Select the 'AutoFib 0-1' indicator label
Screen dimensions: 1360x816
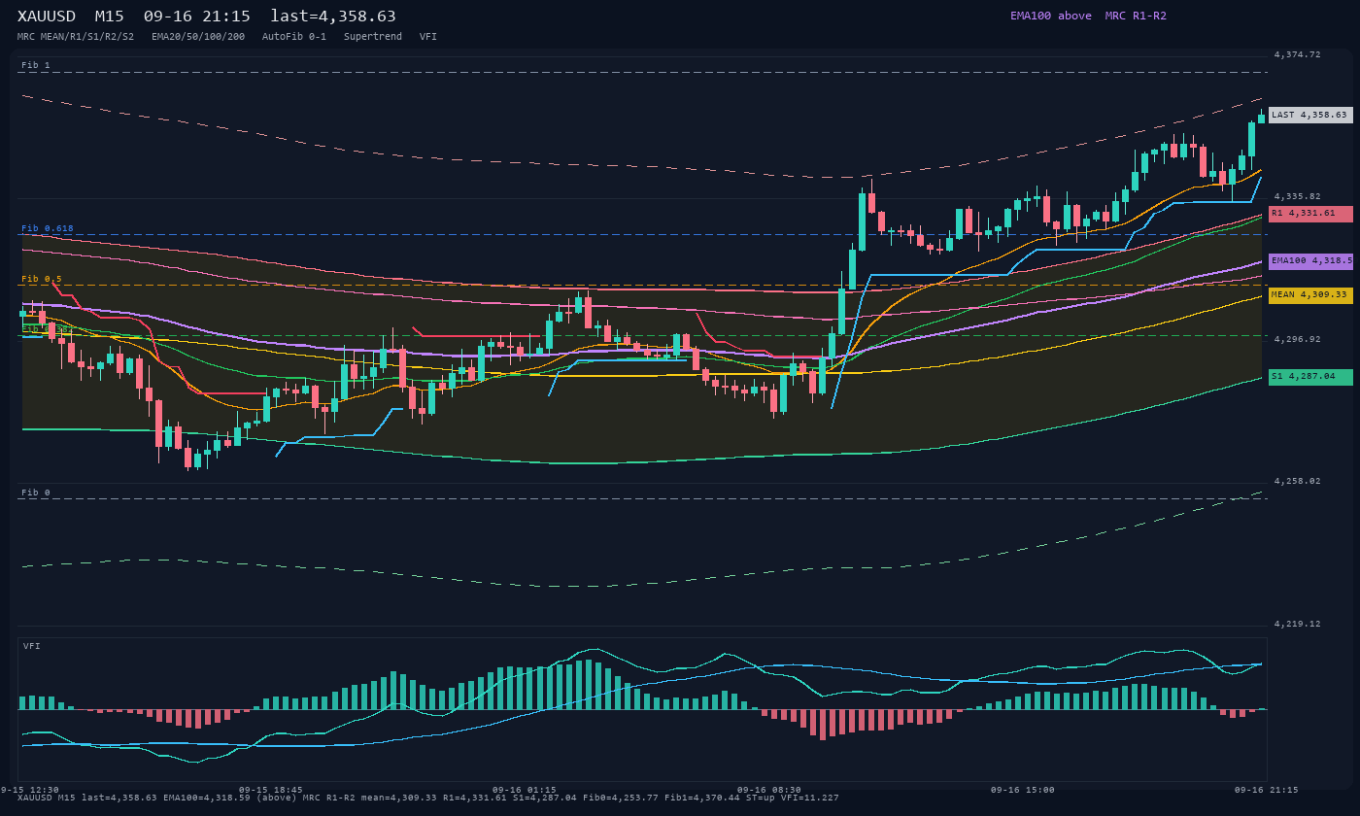[x=294, y=37]
